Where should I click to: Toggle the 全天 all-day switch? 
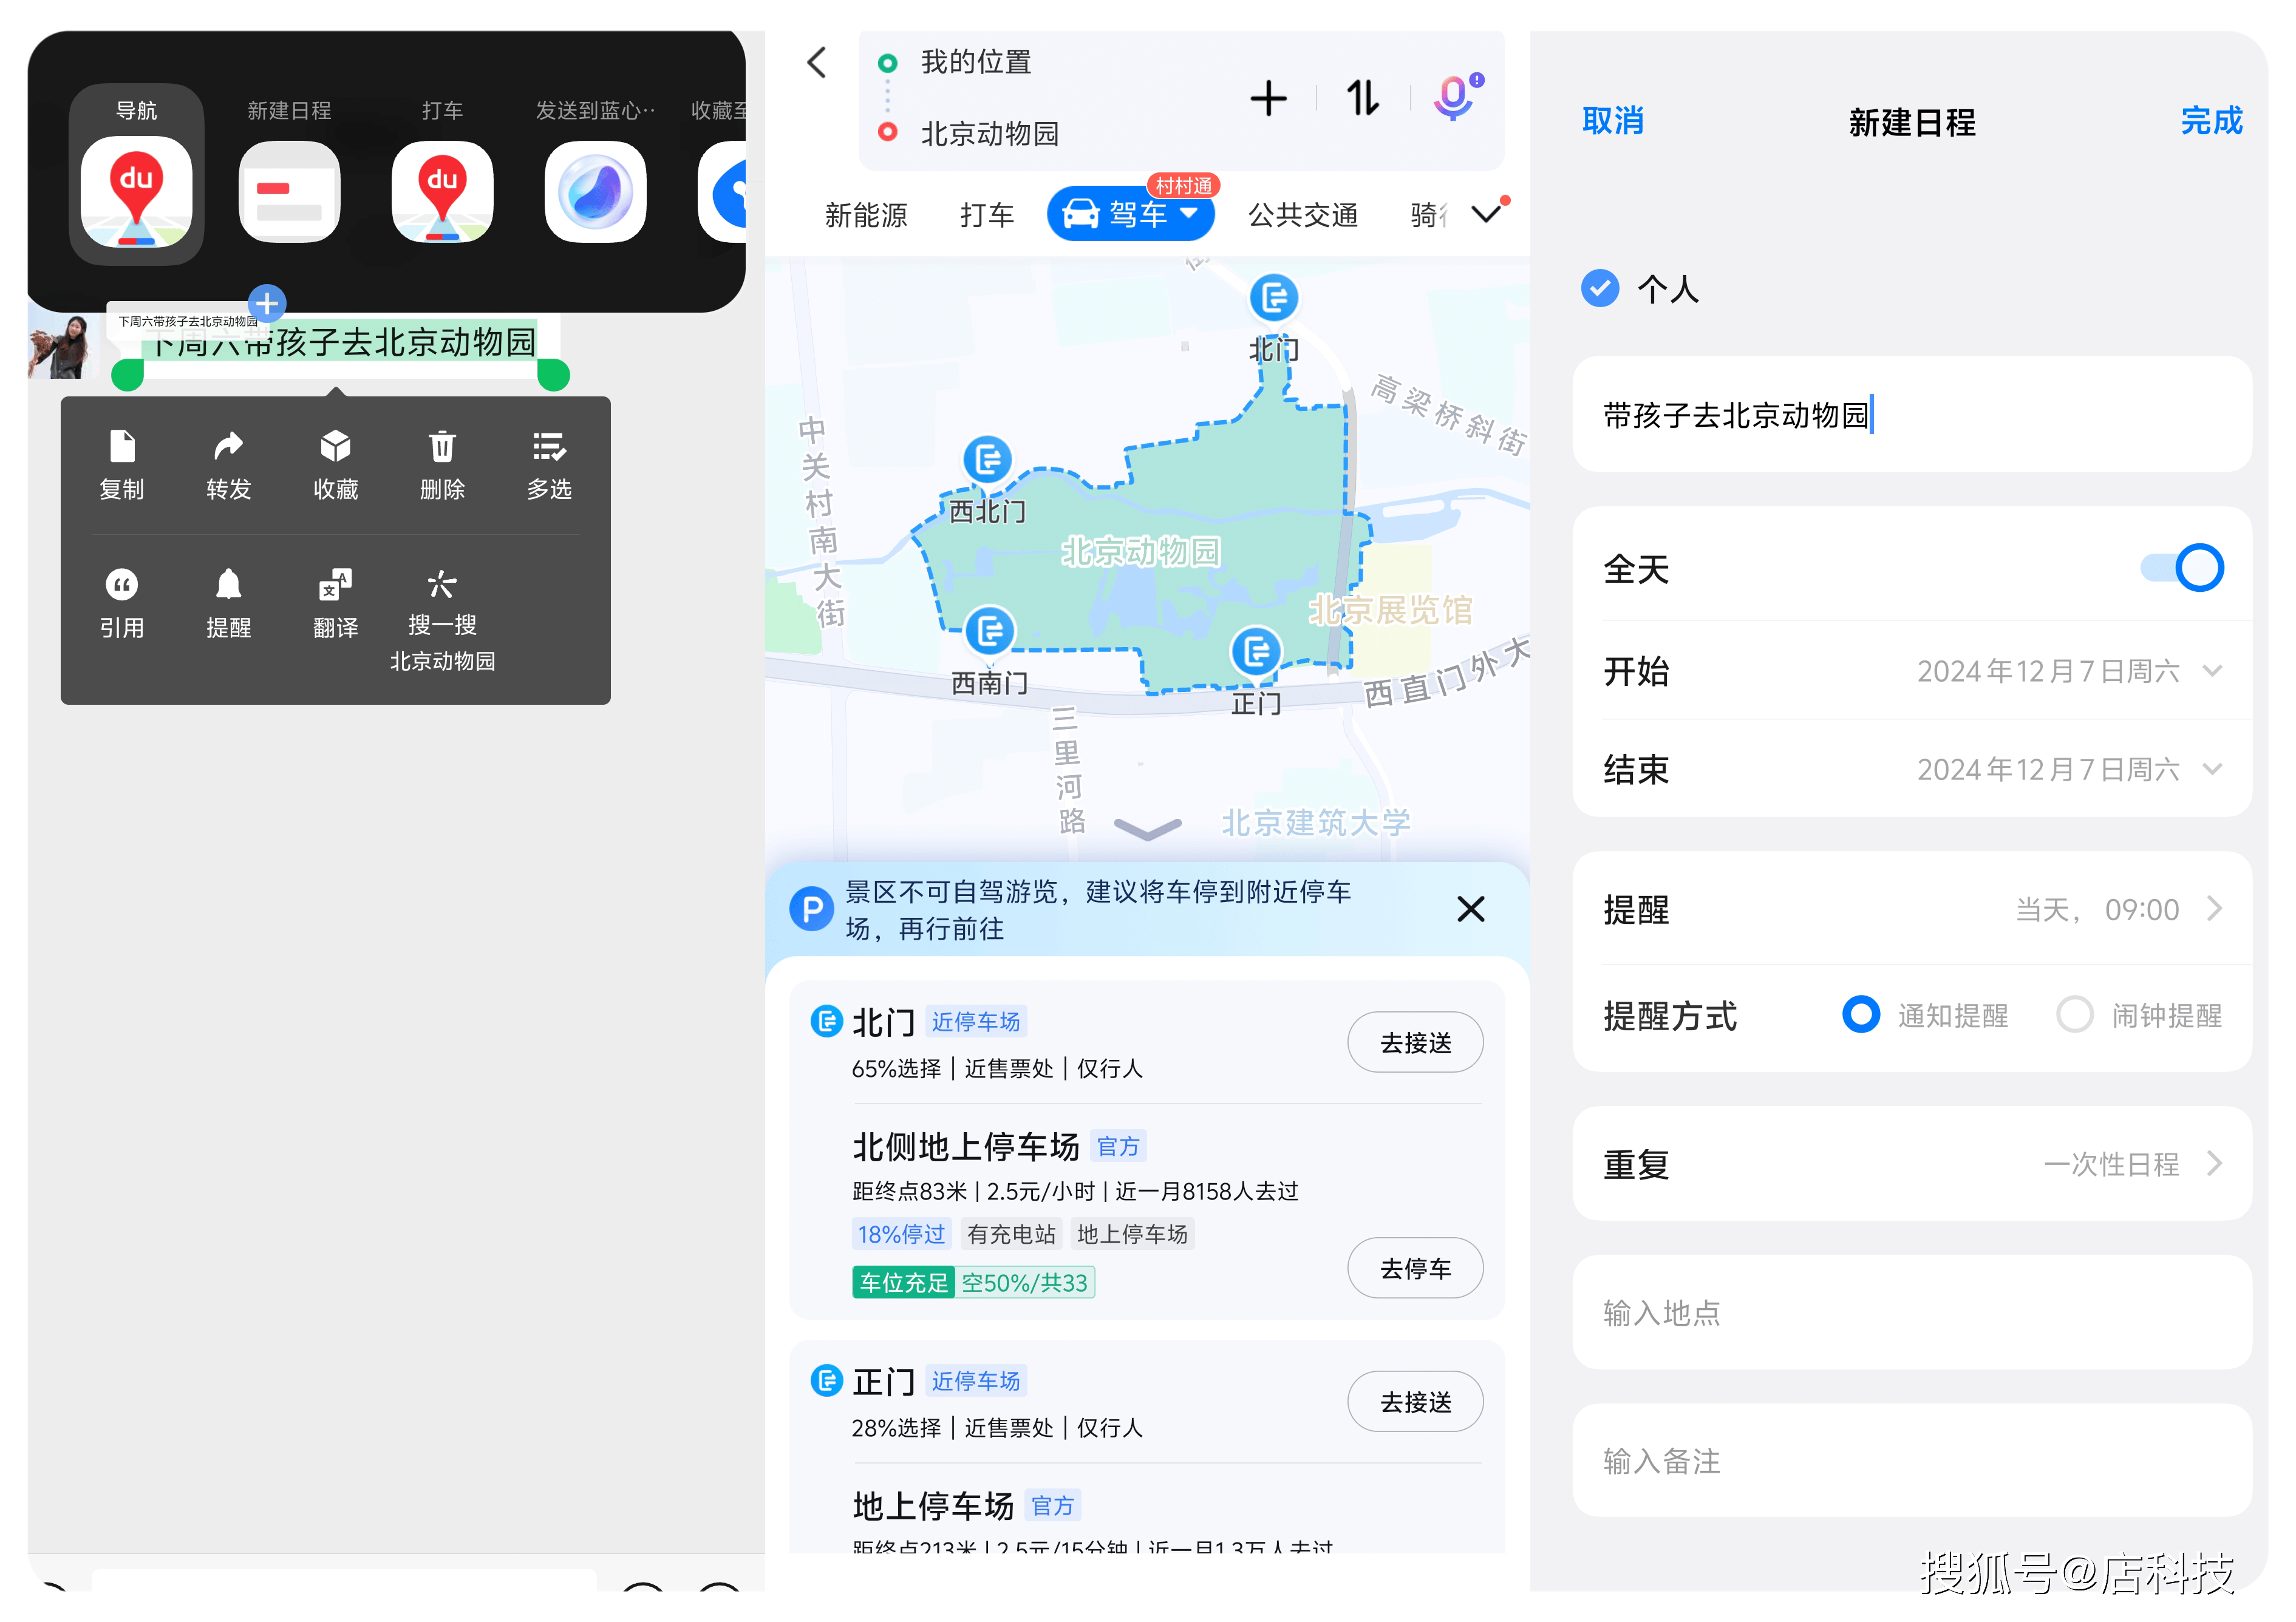coord(2181,568)
